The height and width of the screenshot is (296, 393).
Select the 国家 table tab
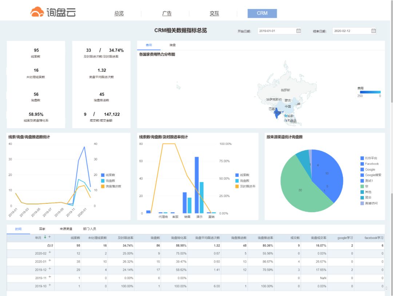pos(42,229)
